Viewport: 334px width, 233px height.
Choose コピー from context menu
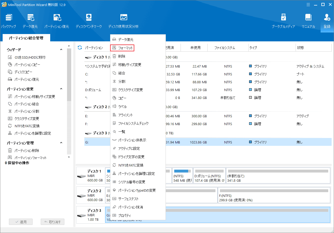pos(138,98)
